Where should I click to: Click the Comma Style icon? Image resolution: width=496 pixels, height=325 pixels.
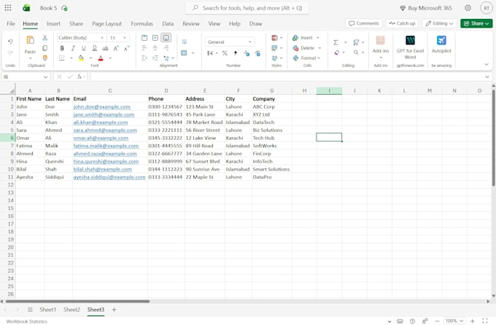pyautogui.click(x=236, y=53)
